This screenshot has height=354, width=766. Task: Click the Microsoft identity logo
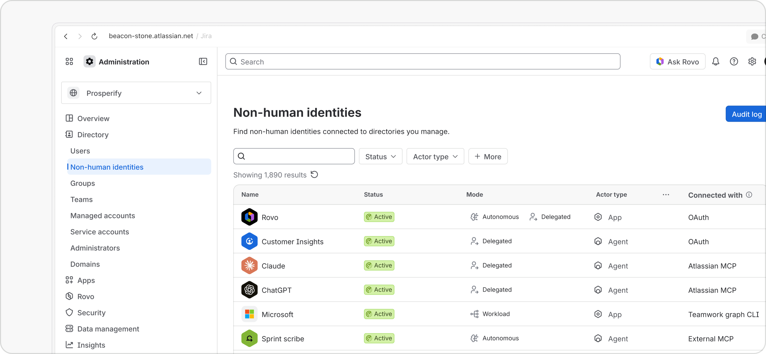click(250, 314)
